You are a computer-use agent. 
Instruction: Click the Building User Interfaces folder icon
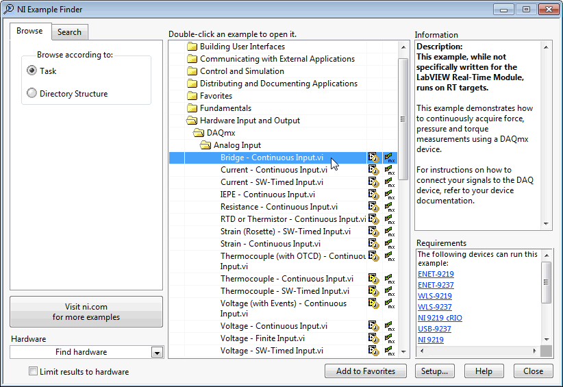pyautogui.click(x=192, y=47)
